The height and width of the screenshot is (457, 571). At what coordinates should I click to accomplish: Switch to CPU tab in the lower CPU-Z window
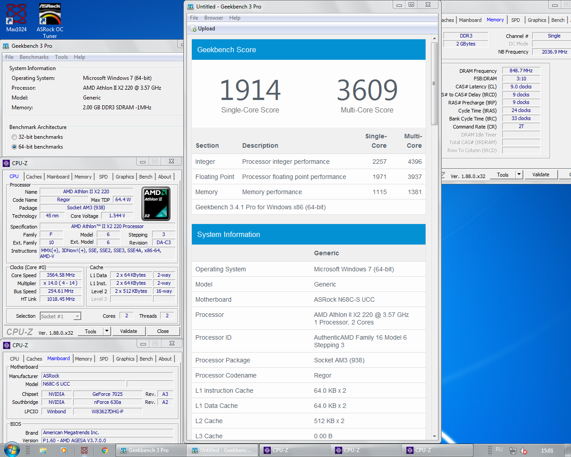[x=14, y=359]
